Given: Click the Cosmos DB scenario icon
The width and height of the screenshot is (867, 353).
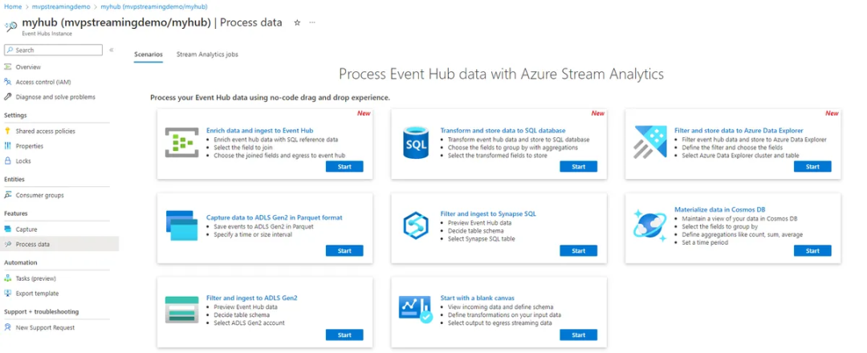Looking at the screenshot, I should 649,225.
